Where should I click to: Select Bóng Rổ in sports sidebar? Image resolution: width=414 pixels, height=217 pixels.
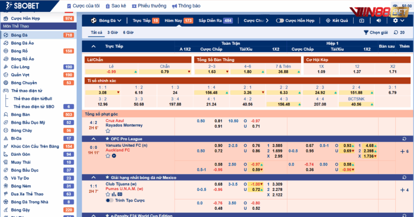[19, 51]
